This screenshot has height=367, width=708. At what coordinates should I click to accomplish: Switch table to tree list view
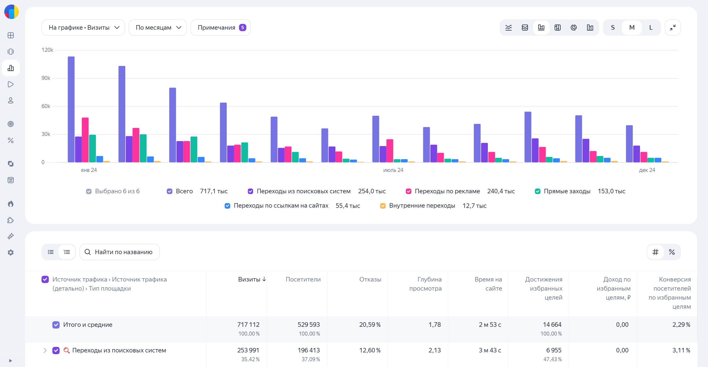67,252
